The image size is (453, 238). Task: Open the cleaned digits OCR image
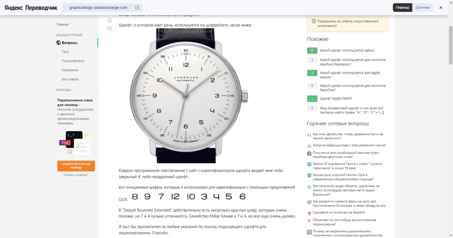click(189, 196)
